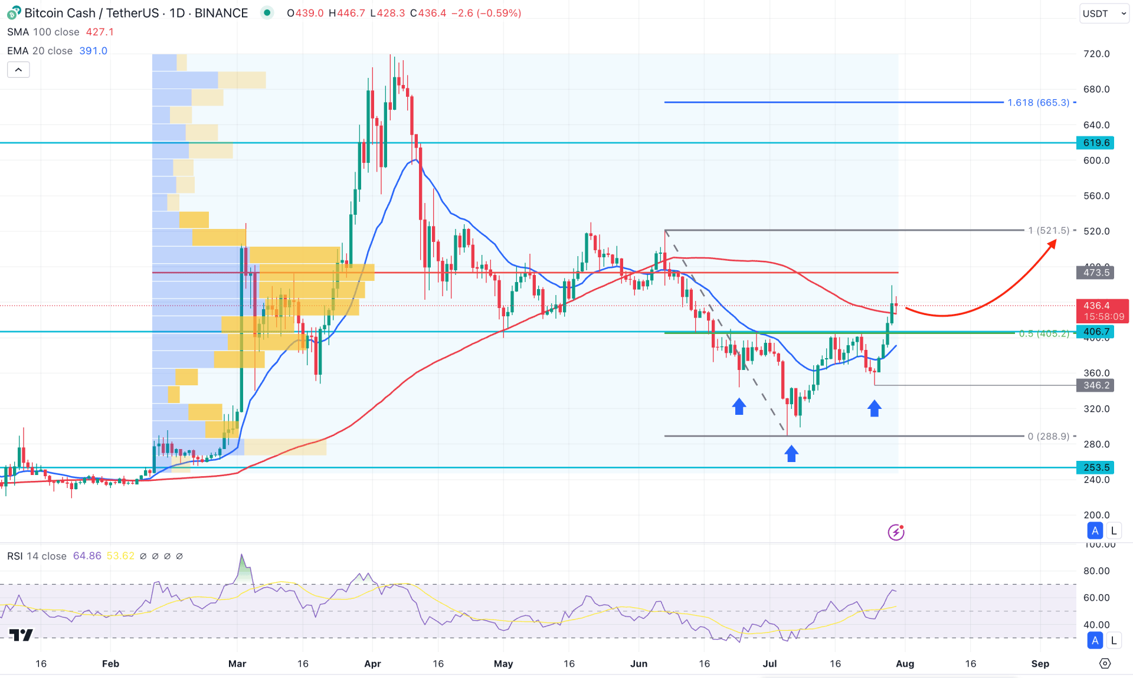This screenshot has width=1133, height=678.
Task: Click the lightning flash event icon
Action: click(896, 532)
